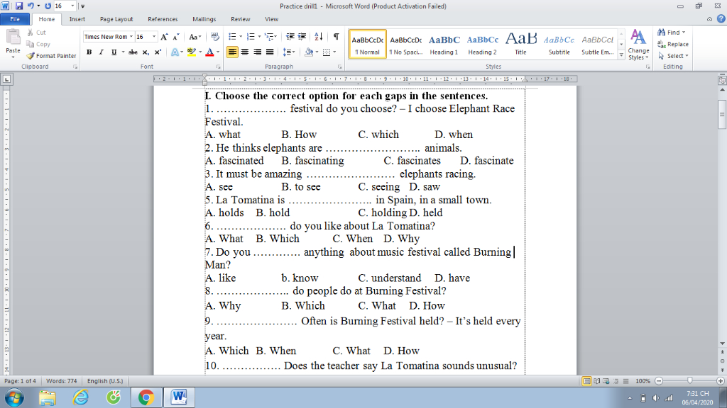The width and height of the screenshot is (727, 408).
Task: Expand numbering list dropdown
Action: click(258, 37)
